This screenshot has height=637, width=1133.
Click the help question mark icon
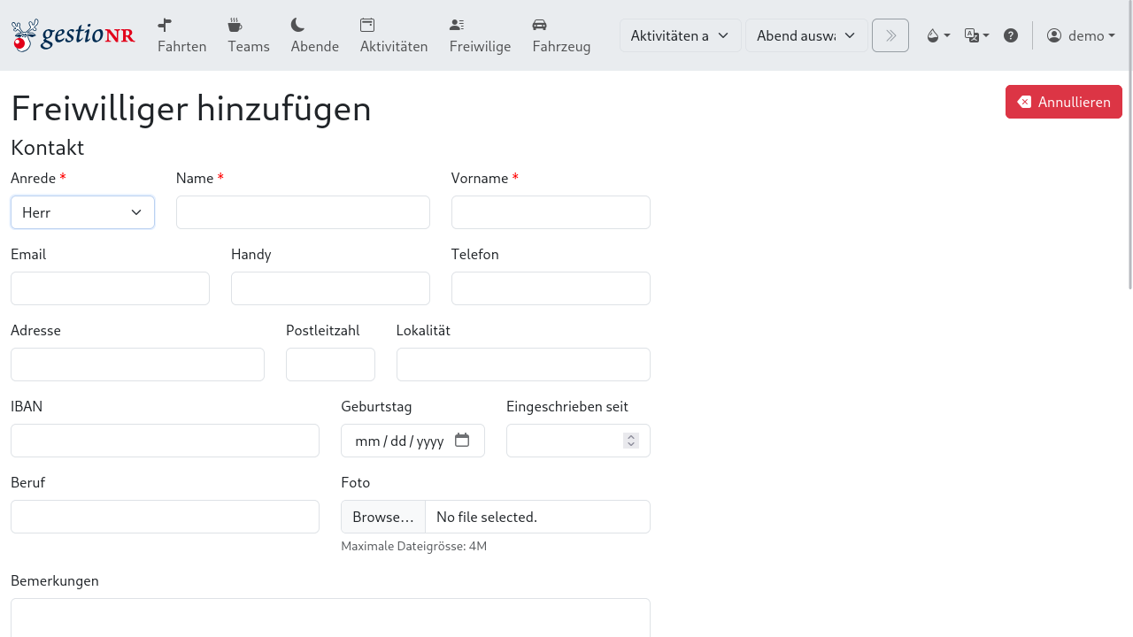[1011, 35]
